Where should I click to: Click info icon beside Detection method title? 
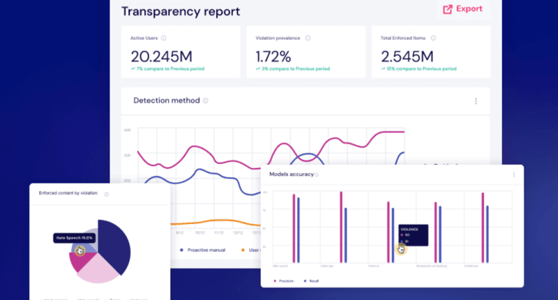206,101
